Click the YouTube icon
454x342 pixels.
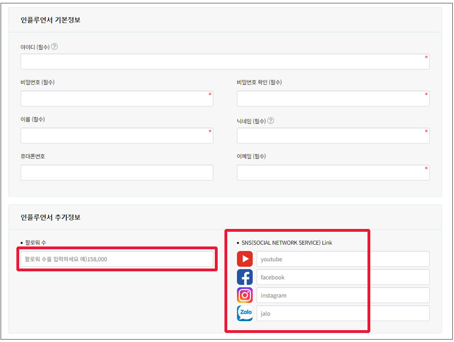(245, 259)
